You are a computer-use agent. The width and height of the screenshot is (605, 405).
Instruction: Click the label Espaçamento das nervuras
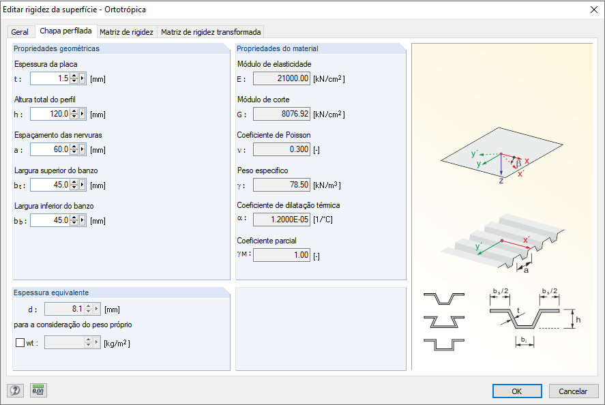tap(58, 135)
